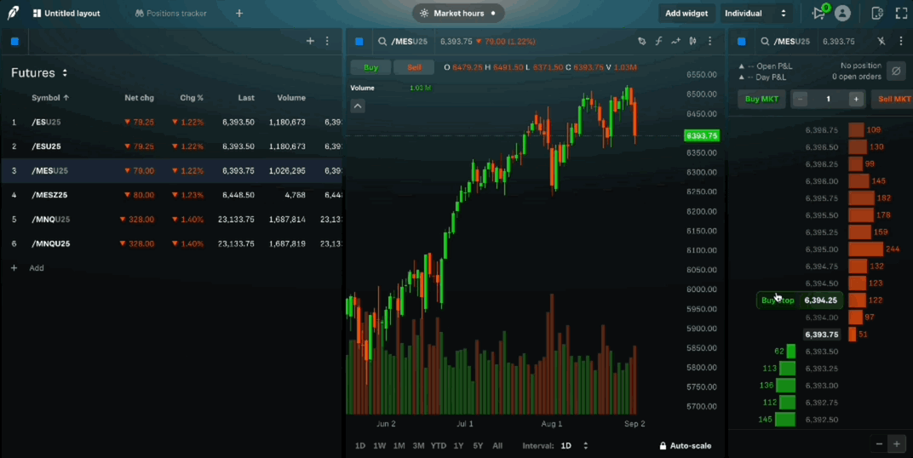This screenshot has height=458, width=913.
Task: Open the account profile avatar
Action: 842,14
